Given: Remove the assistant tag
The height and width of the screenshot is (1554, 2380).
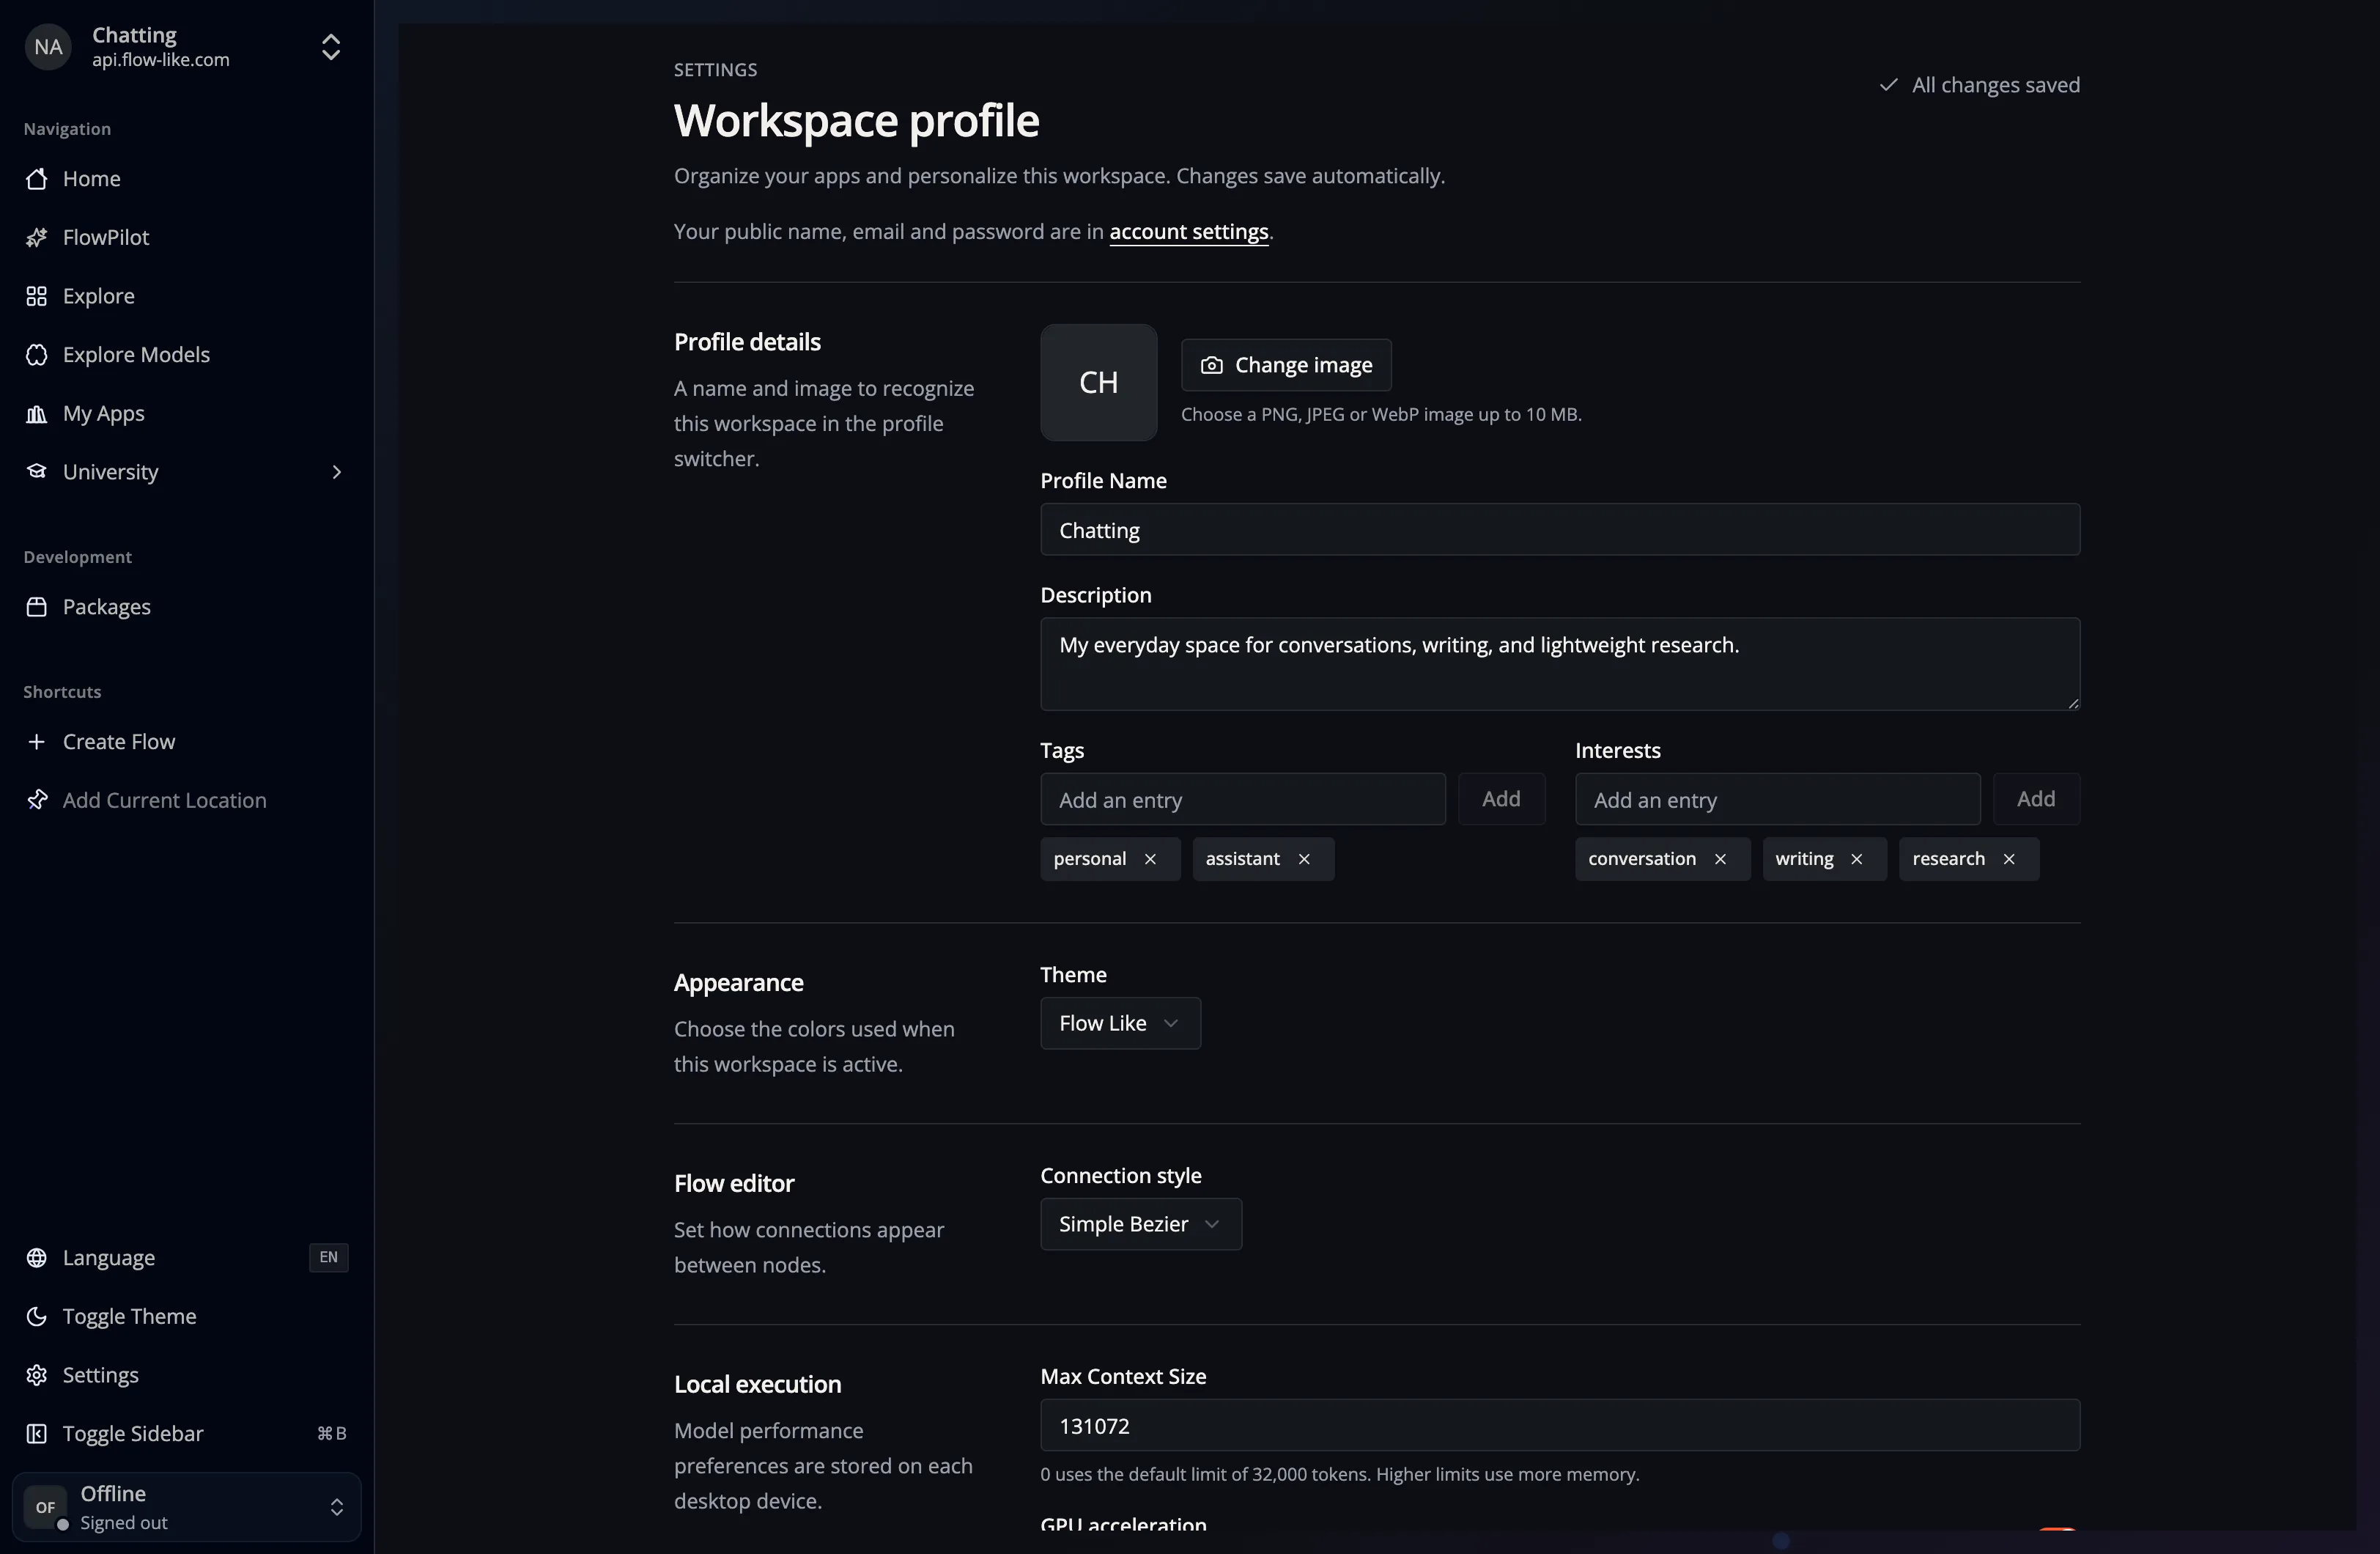Looking at the screenshot, I should [1304, 858].
